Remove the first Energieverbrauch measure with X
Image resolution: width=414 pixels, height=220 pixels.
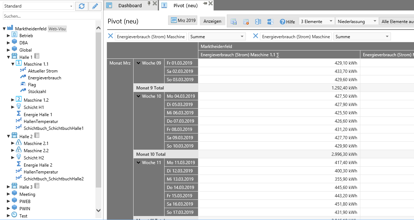click(111, 36)
